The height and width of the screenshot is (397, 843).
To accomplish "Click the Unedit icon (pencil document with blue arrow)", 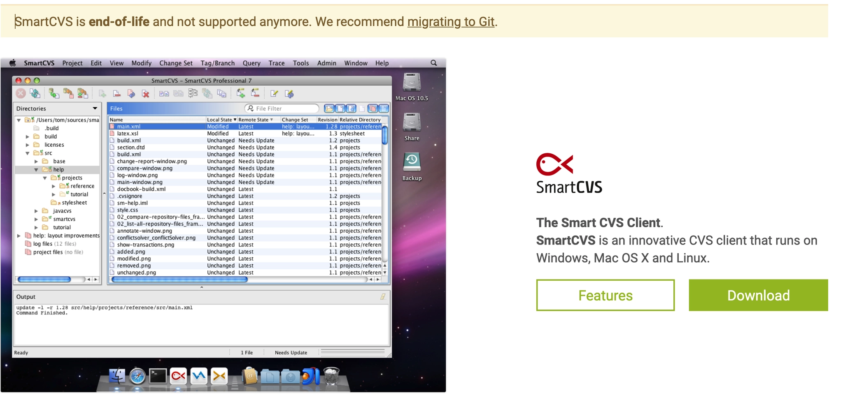I will pos(289,94).
